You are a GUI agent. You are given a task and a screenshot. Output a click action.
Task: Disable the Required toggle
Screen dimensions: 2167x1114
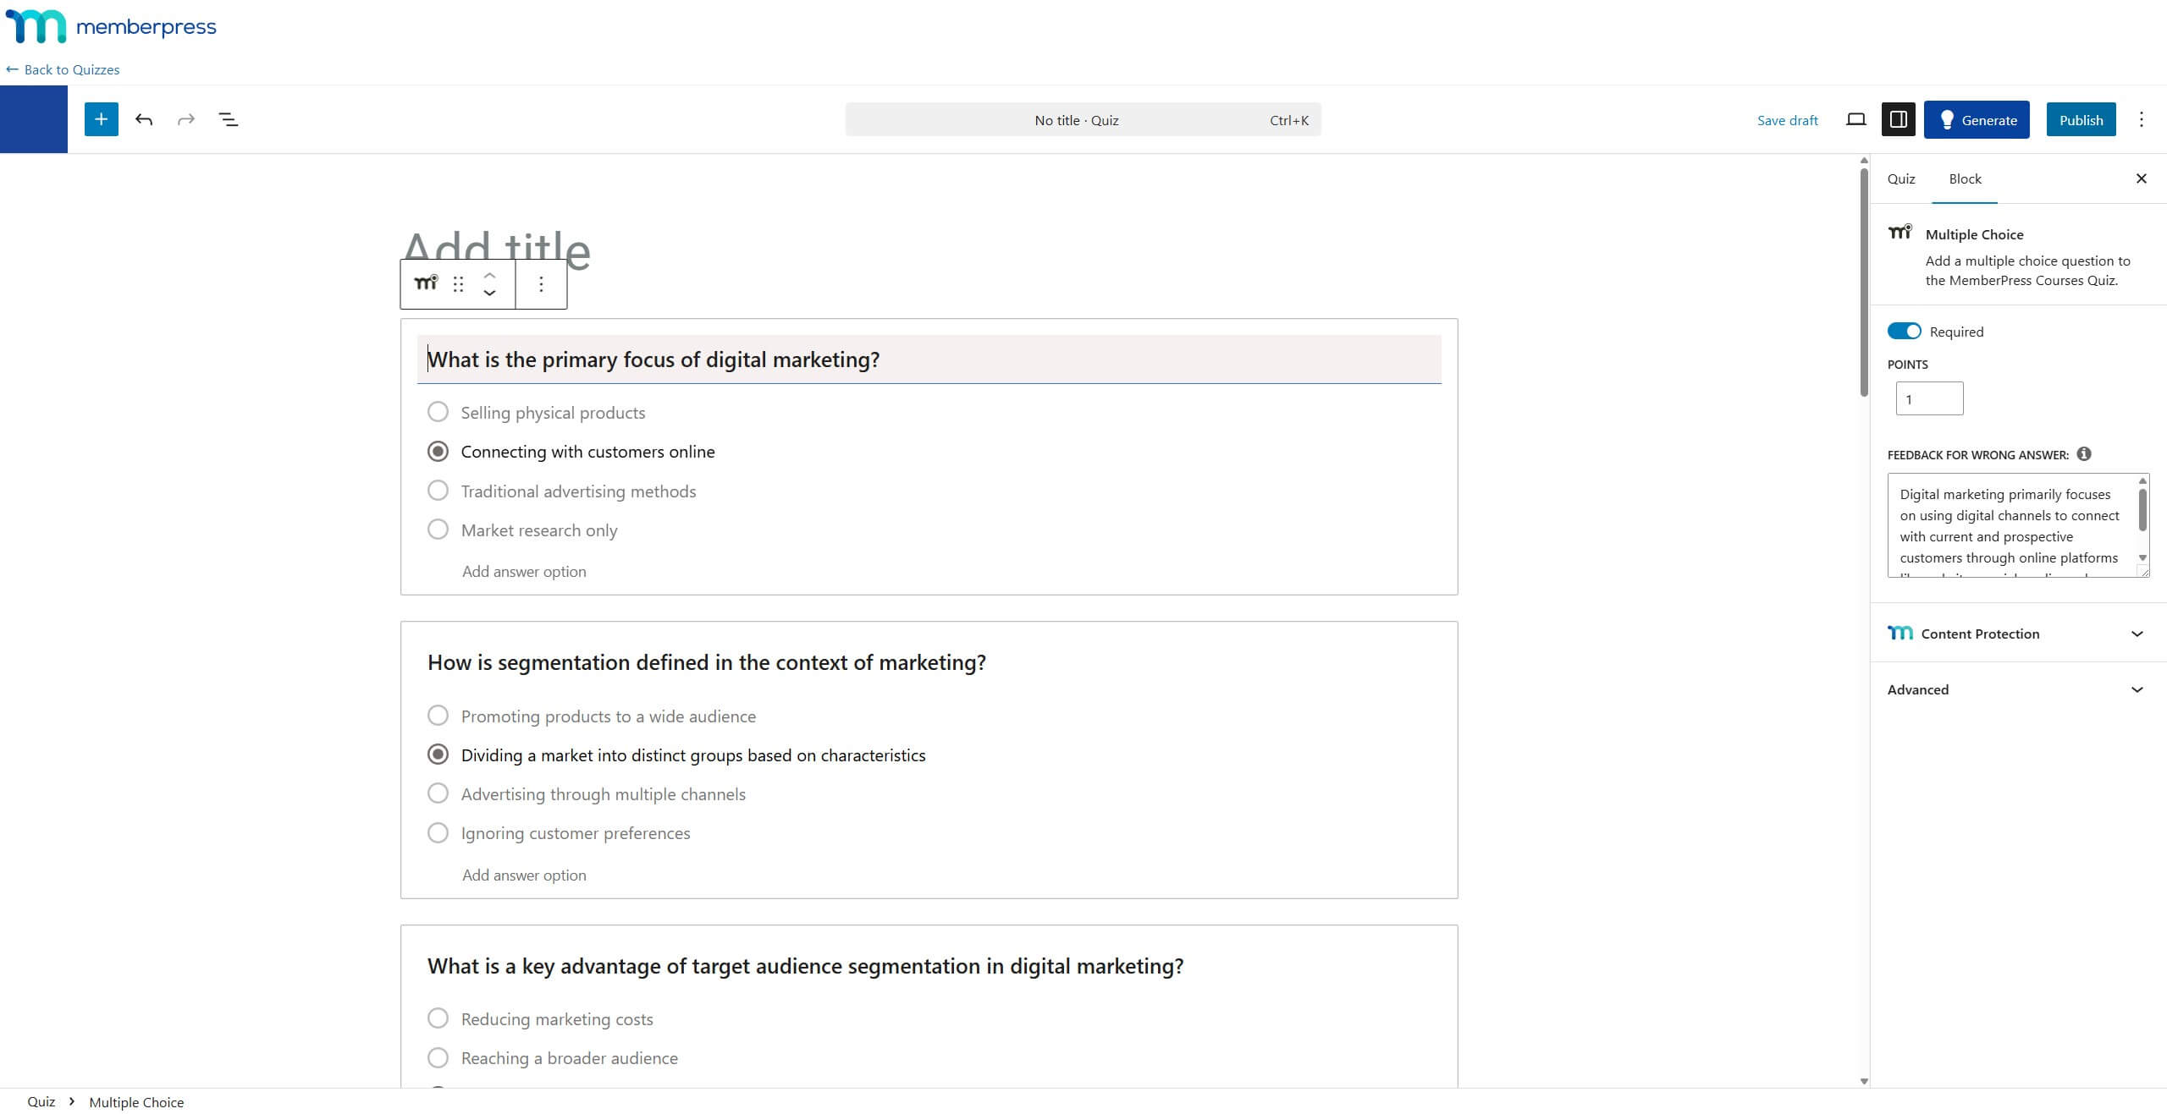click(x=1905, y=331)
